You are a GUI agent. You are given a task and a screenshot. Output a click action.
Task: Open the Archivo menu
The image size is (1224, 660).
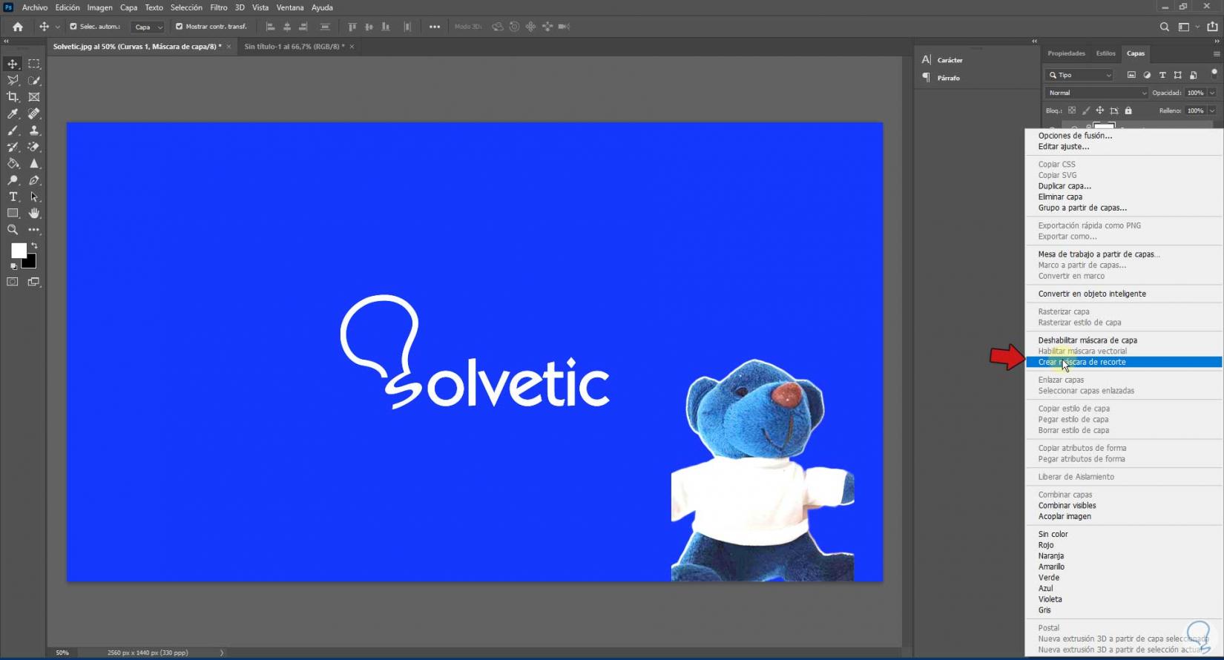(x=35, y=7)
